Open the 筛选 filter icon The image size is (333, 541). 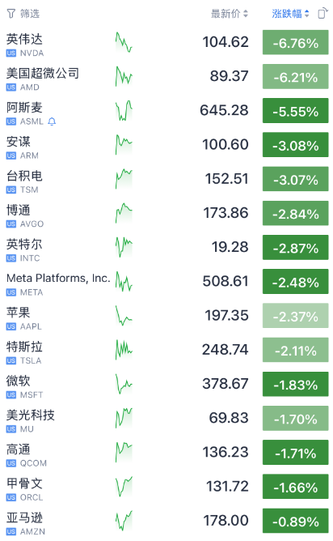point(11,14)
